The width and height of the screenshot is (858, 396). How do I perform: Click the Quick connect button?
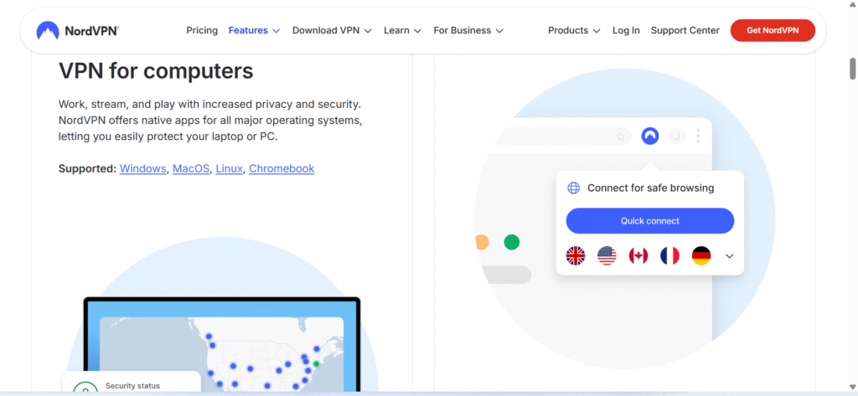pyautogui.click(x=649, y=221)
